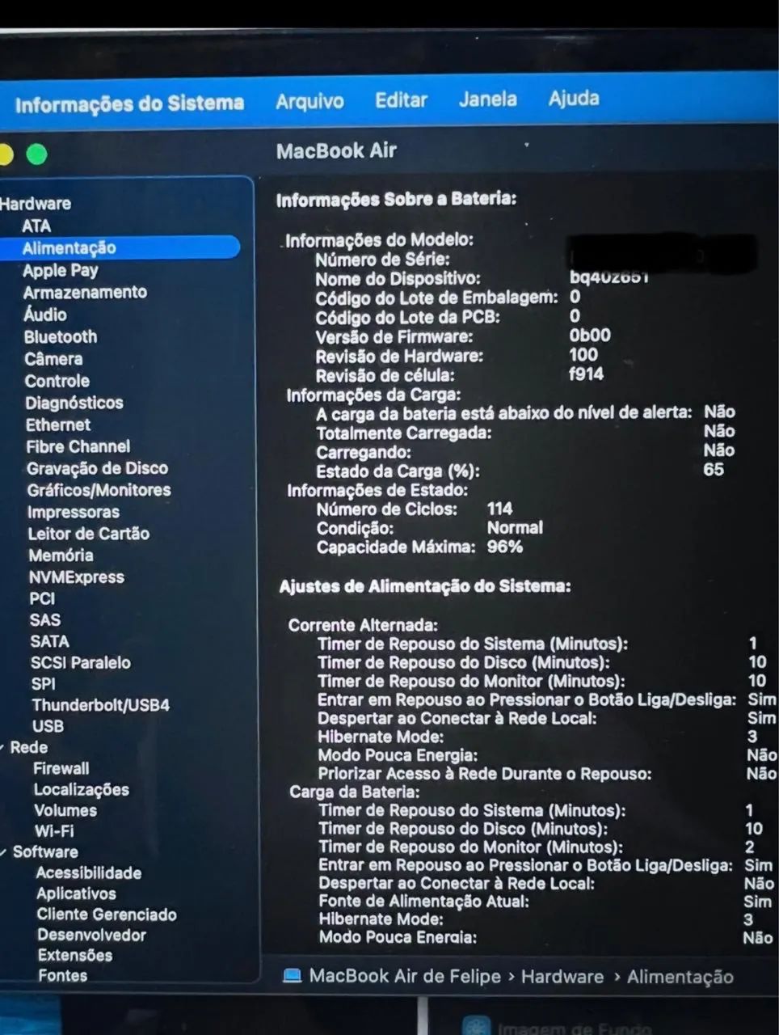This screenshot has width=779, height=1035.
Task: Open the Informações do Sistema app menu
Action: [129, 104]
